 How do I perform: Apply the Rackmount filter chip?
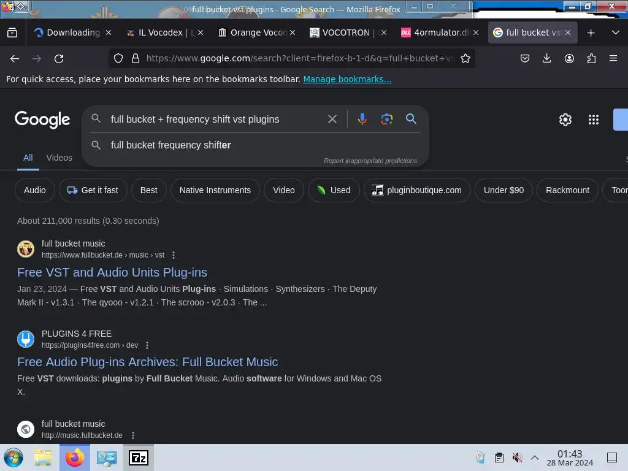[x=567, y=190]
